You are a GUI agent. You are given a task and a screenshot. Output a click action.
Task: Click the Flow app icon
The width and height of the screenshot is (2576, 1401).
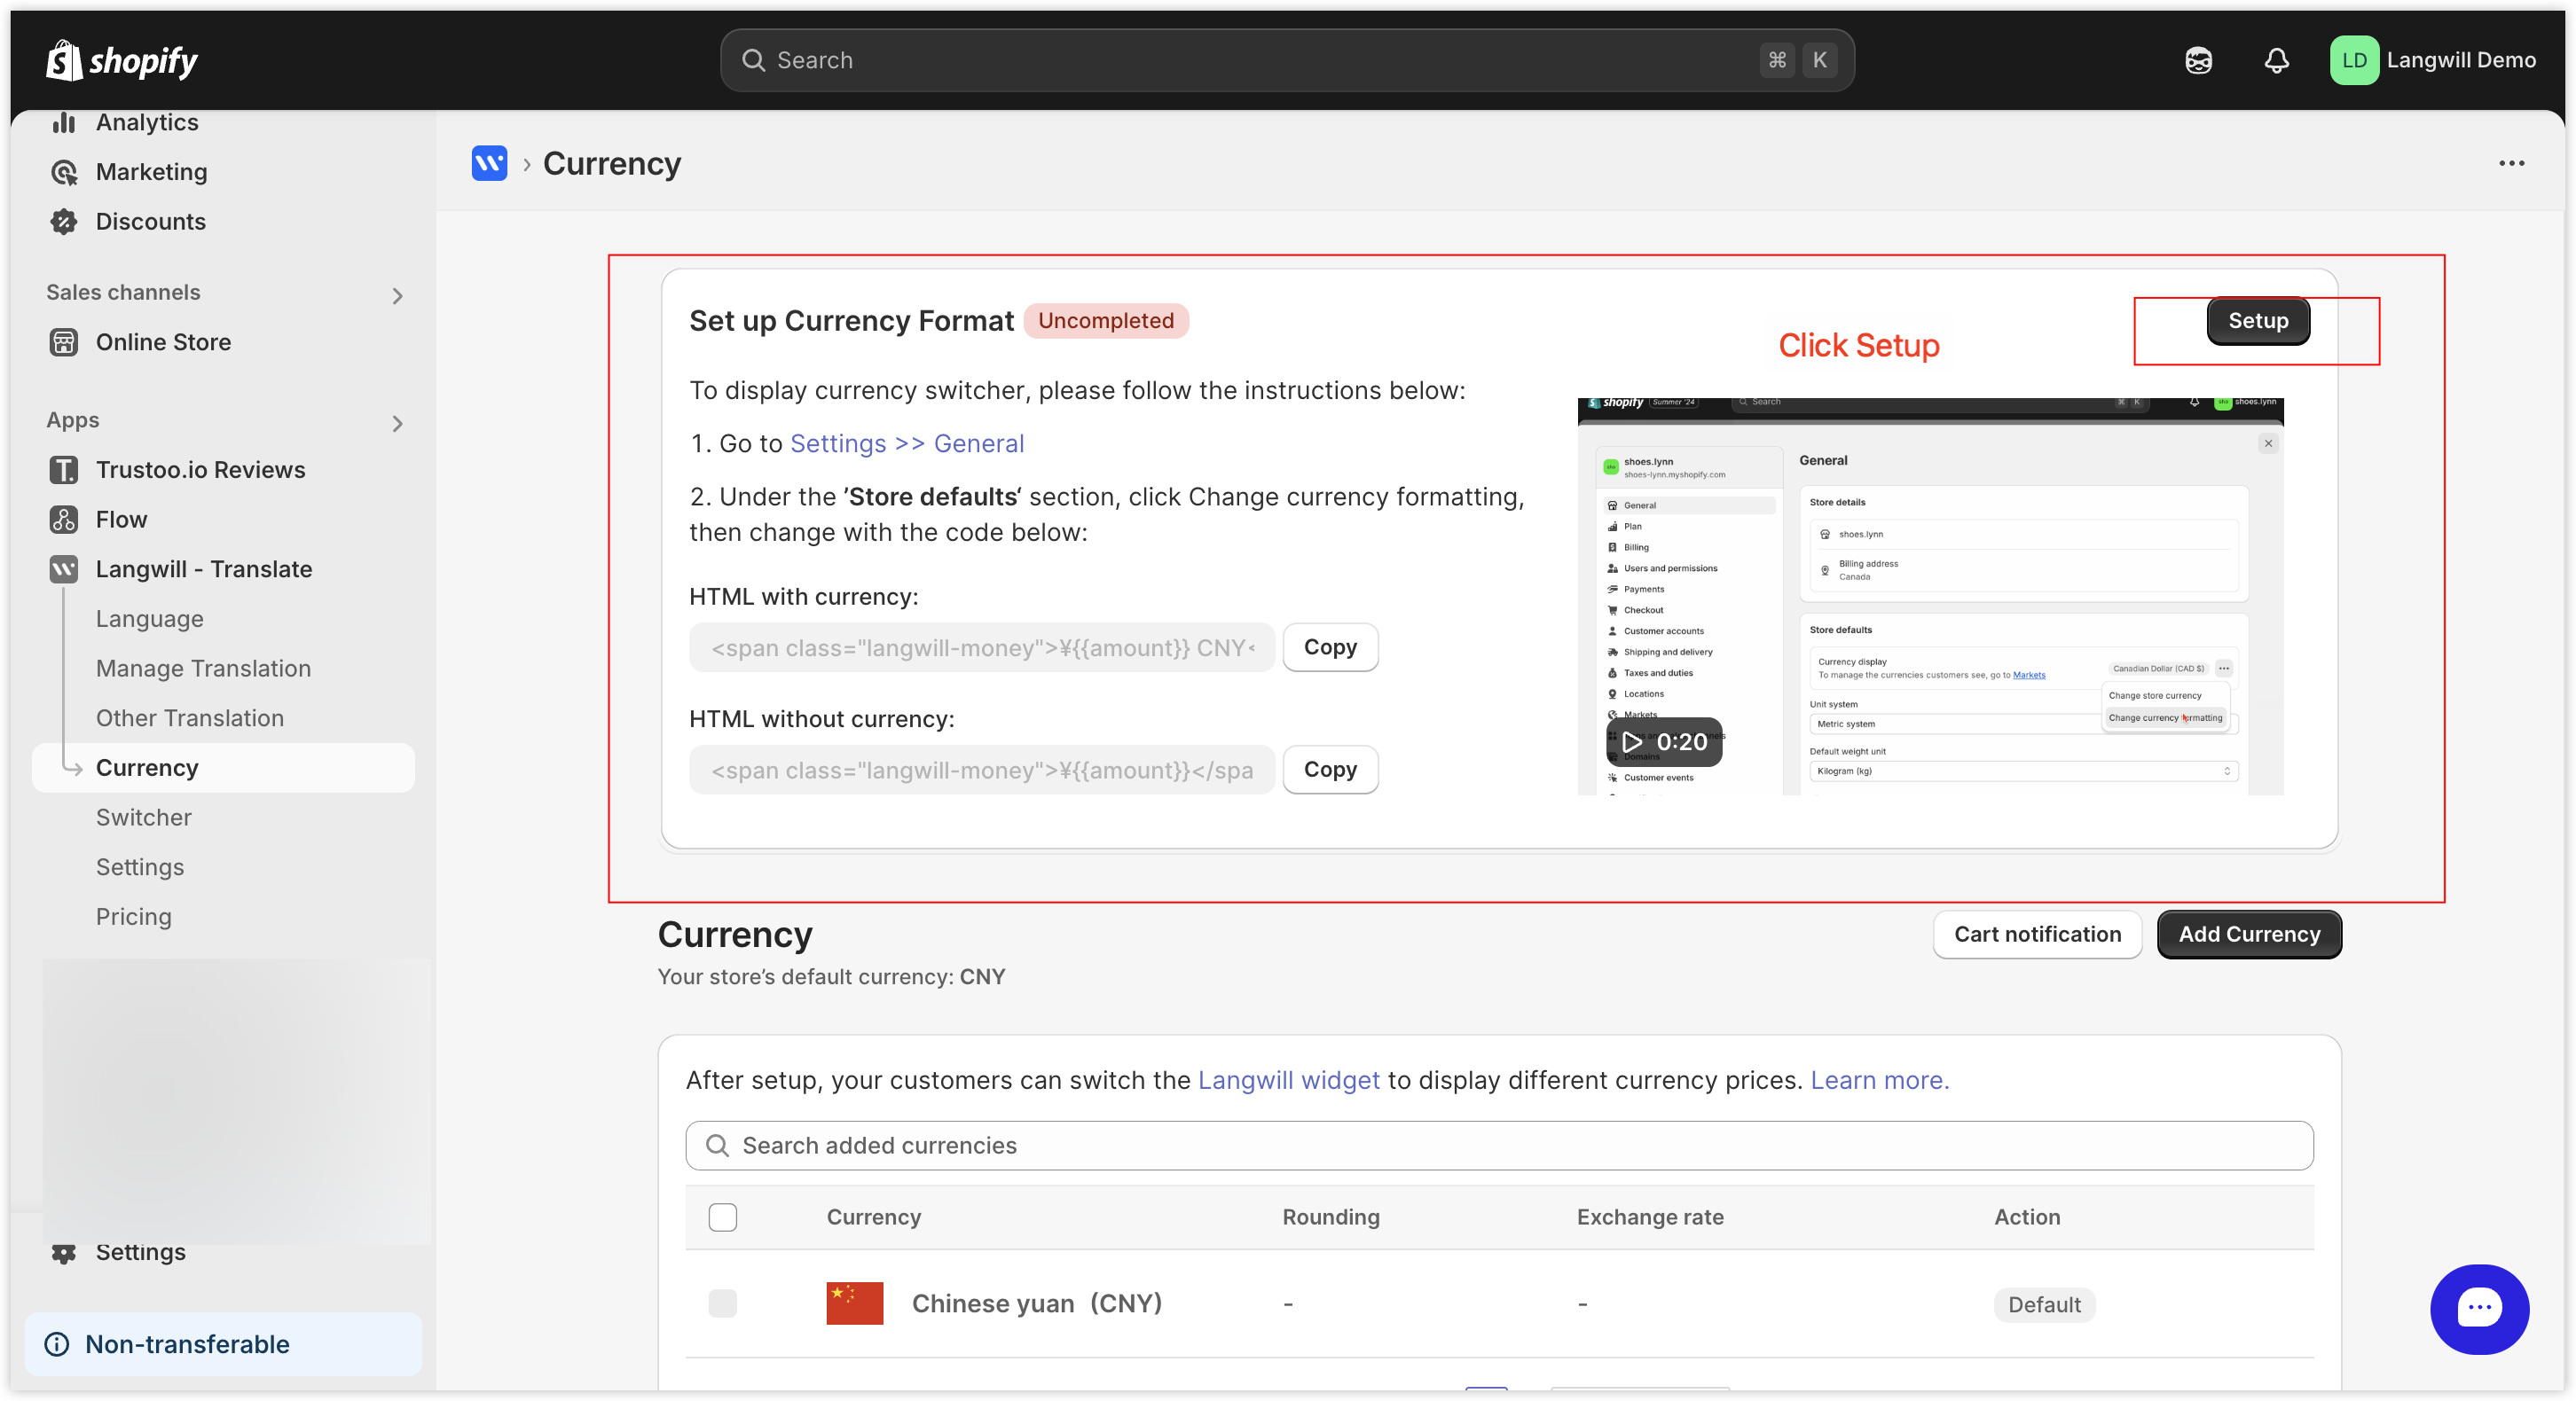pos(64,520)
